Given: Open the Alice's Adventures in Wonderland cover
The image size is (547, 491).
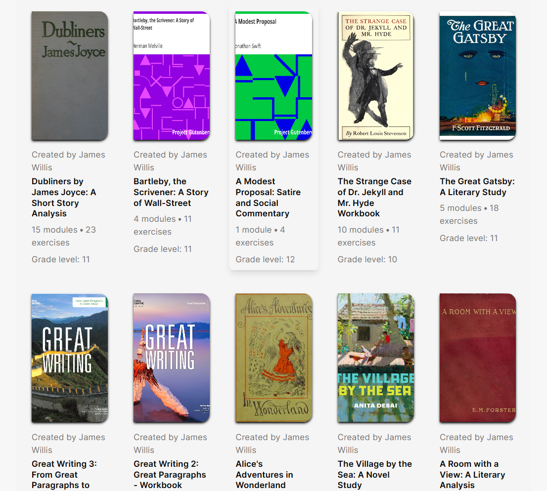Looking at the screenshot, I should tap(273, 358).
